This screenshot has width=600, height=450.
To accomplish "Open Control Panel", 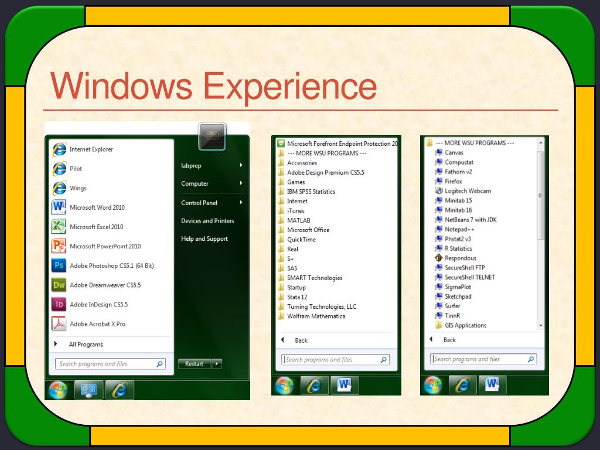I will (212, 203).
